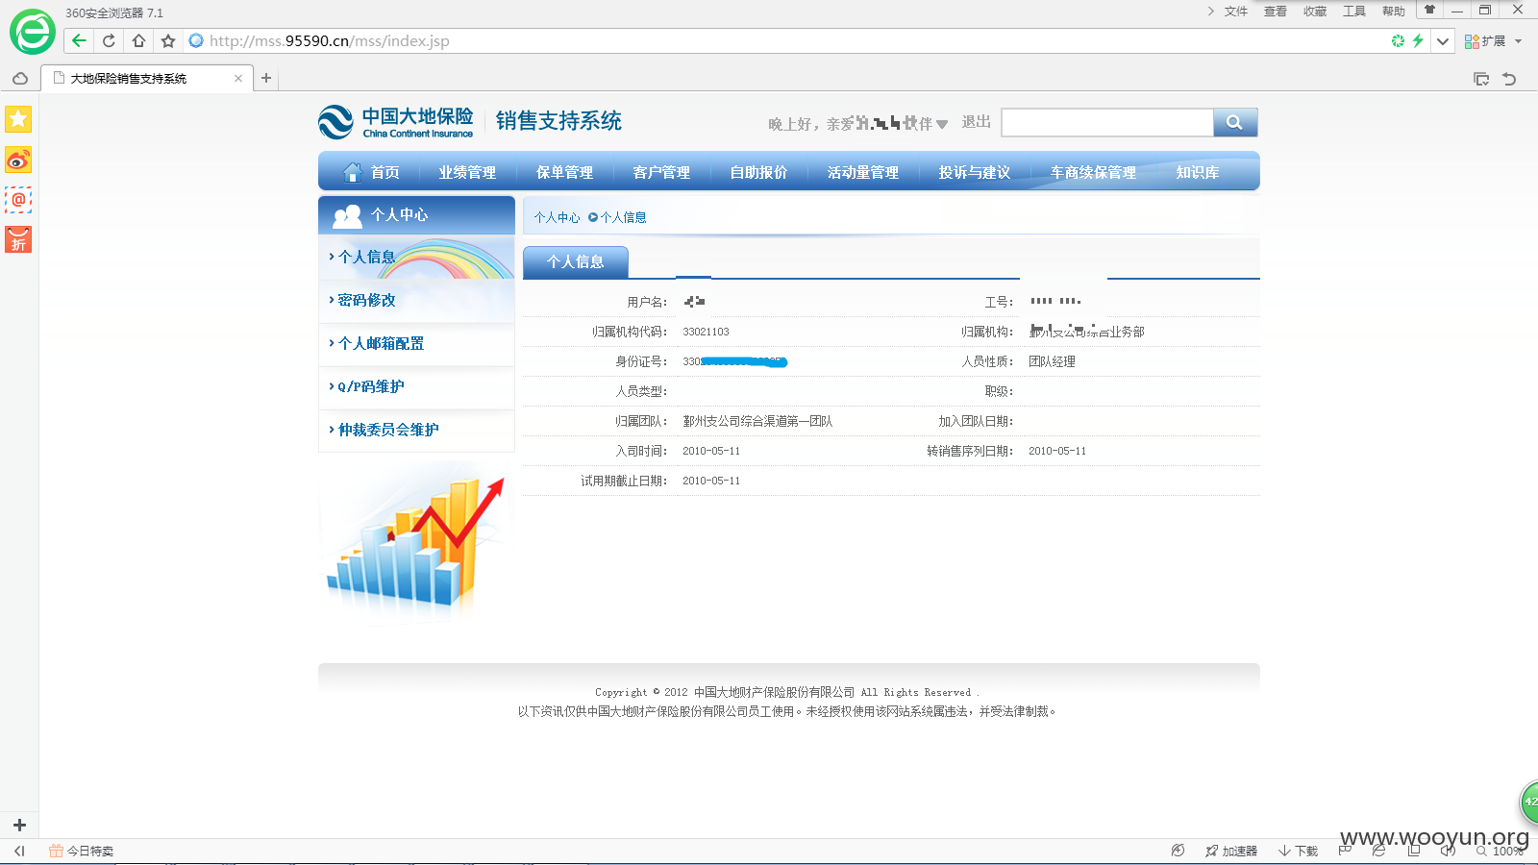Click the green compatibility mode icon in address bar

(x=1399, y=40)
